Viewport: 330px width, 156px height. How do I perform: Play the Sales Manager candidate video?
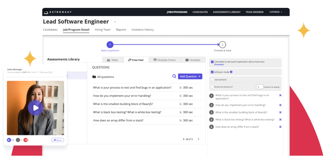tap(36, 108)
